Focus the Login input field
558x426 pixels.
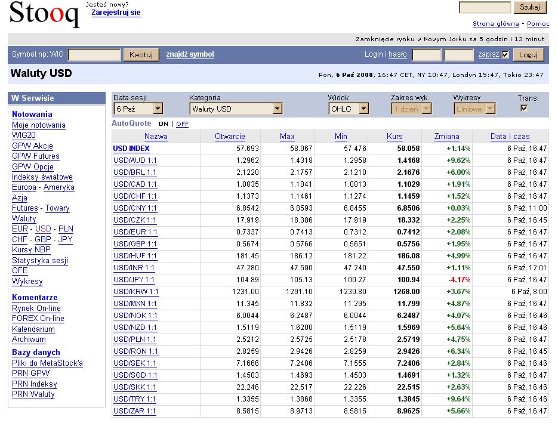click(427, 55)
